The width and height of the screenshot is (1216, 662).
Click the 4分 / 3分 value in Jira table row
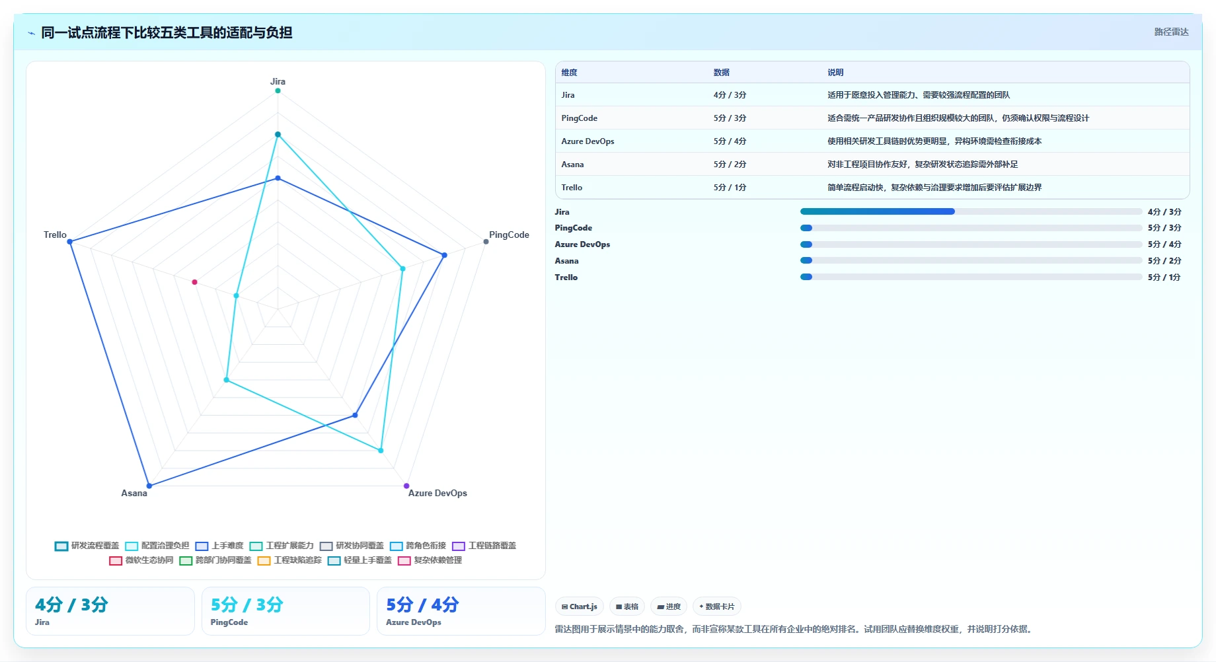(730, 95)
